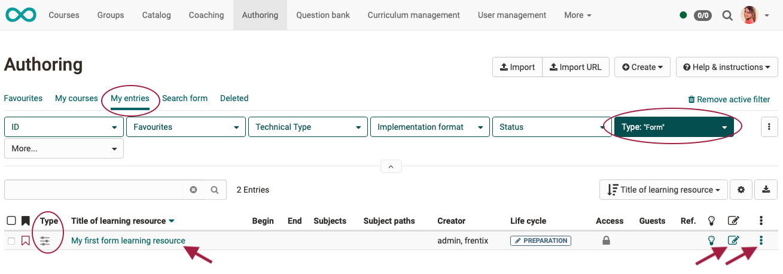783x274 pixels.
Task: Switch to Favourites tab
Action: [x=23, y=98]
